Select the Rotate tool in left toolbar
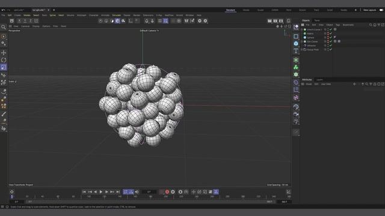 4,60
